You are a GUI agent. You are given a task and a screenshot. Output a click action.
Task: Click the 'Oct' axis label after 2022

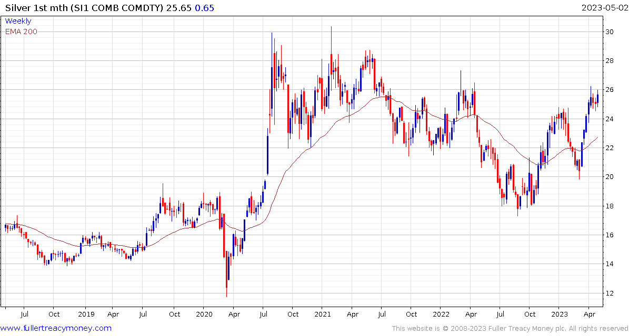(x=530, y=314)
